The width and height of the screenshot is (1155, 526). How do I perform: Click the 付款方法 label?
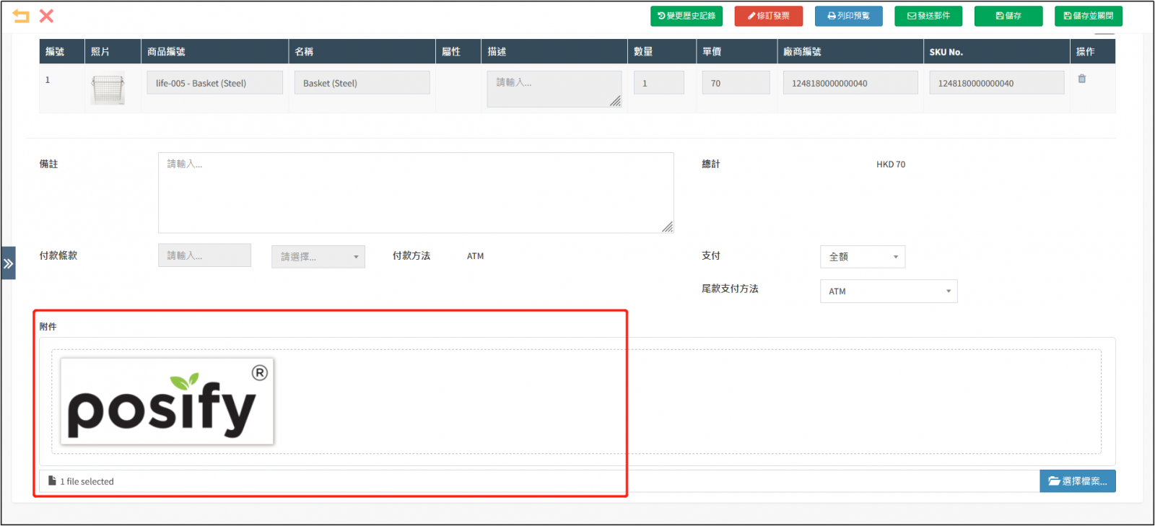[x=411, y=256]
